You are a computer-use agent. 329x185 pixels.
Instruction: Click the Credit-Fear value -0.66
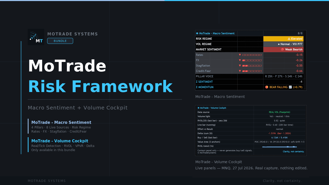click(x=299, y=71)
